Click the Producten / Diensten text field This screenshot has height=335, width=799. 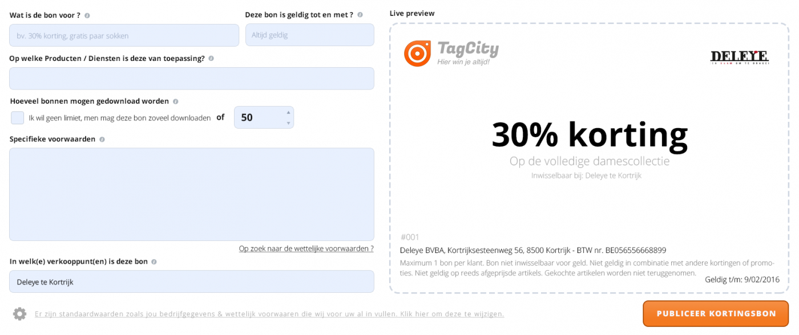[191, 79]
